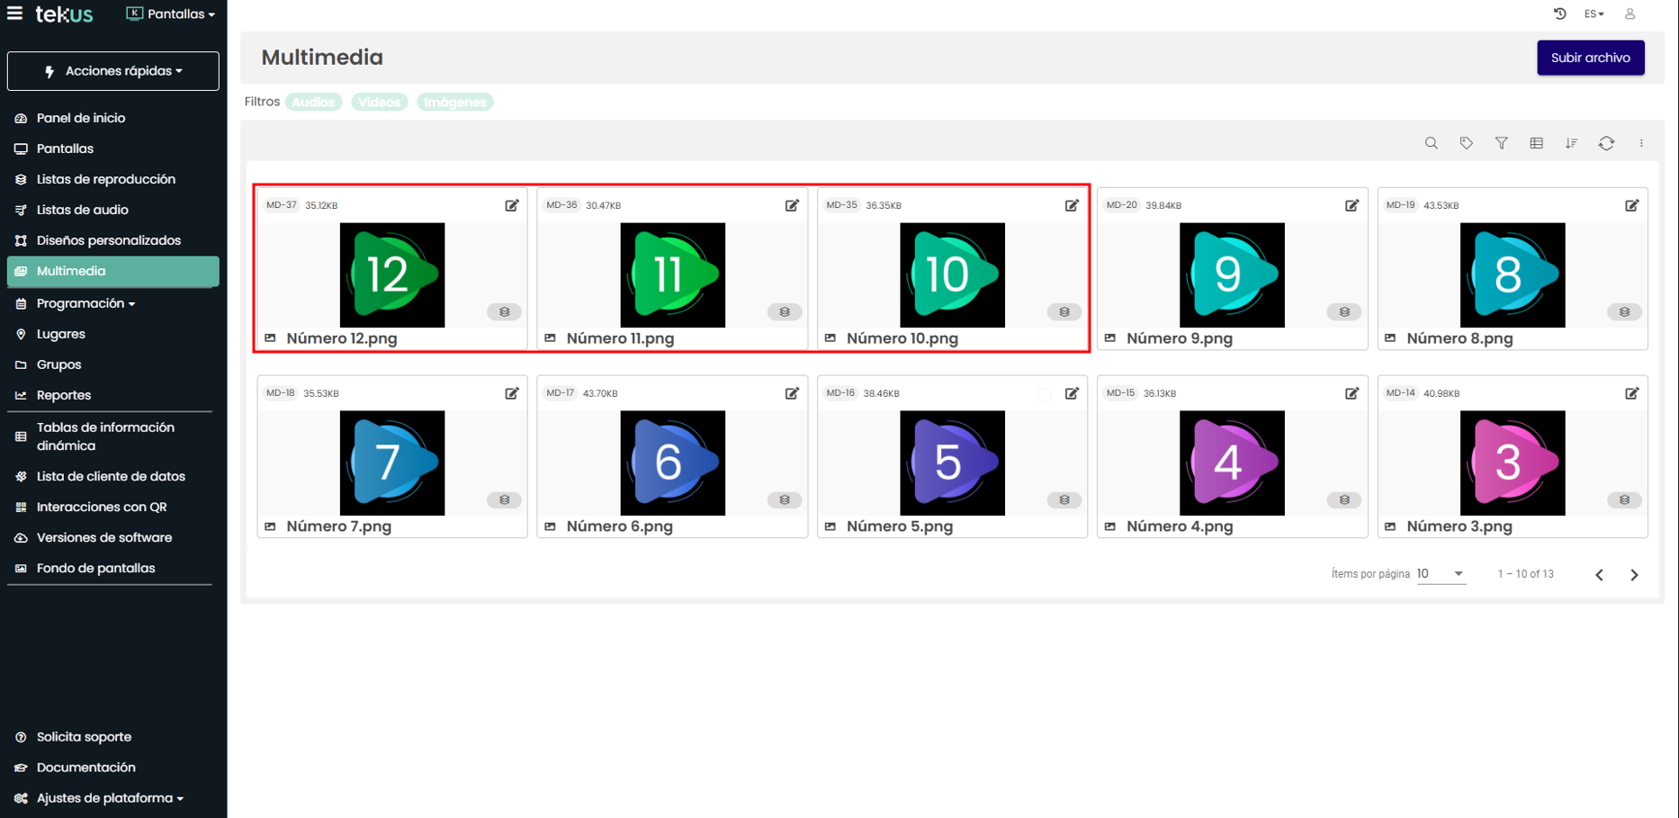Expand the Programación submenu
The height and width of the screenshot is (818, 1679).
coord(85,303)
